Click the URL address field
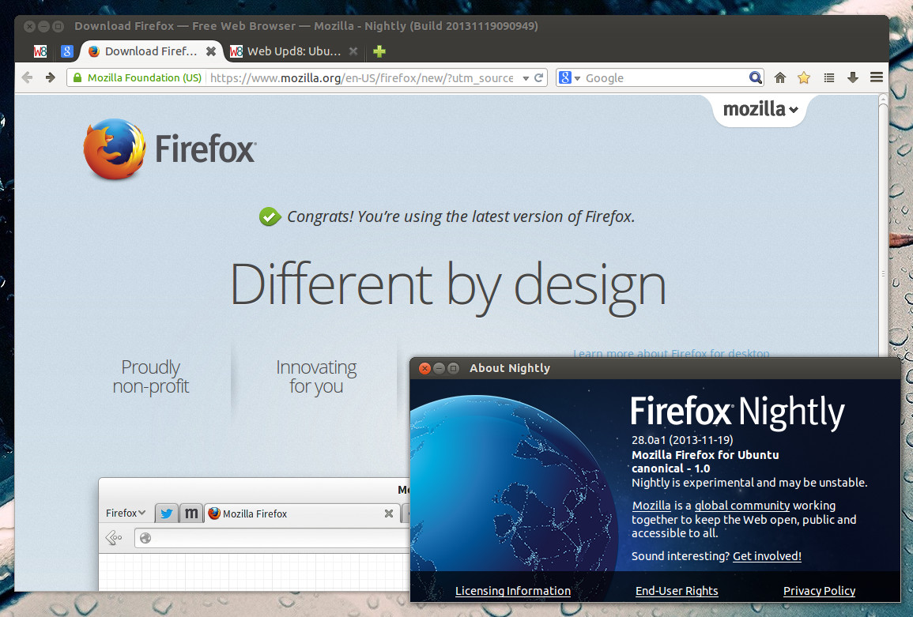The height and width of the screenshot is (617, 913). (x=361, y=77)
